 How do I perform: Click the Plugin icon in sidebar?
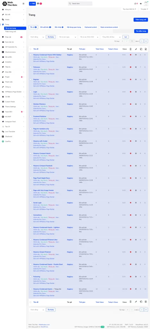point(3,77)
